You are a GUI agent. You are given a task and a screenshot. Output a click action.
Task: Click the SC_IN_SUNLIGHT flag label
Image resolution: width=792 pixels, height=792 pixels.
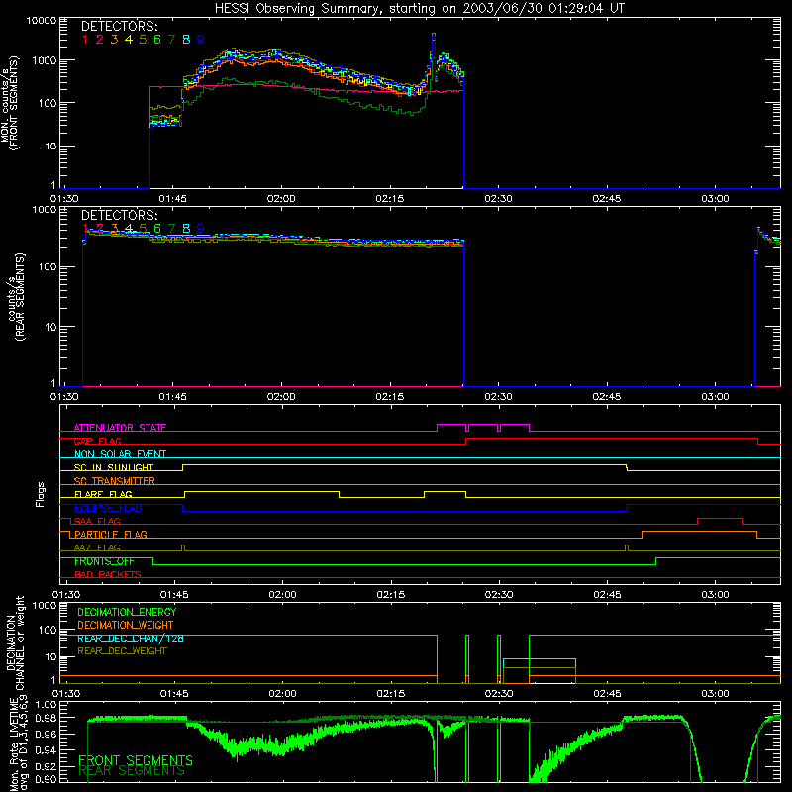pos(114,467)
